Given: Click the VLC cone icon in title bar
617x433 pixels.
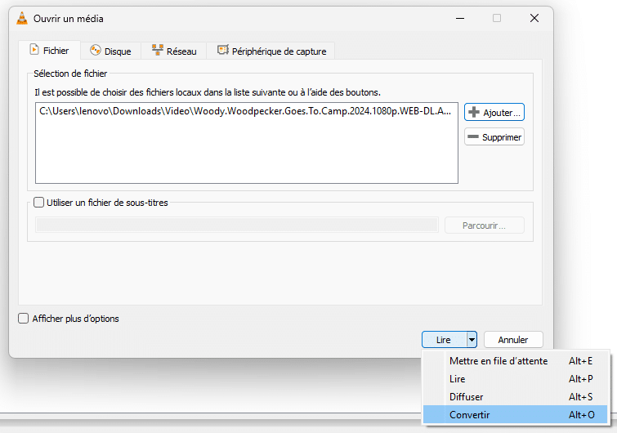Looking at the screenshot, I should 22,18.
